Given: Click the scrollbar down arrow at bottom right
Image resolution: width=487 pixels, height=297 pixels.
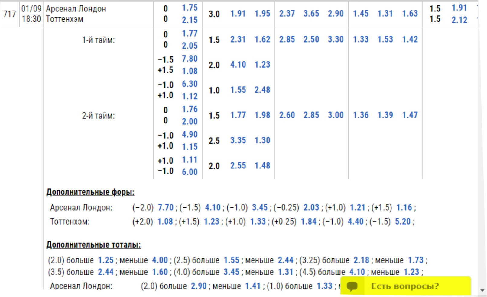Looking at the screenshot, I should pyautogui.click(x=482, y=290).
